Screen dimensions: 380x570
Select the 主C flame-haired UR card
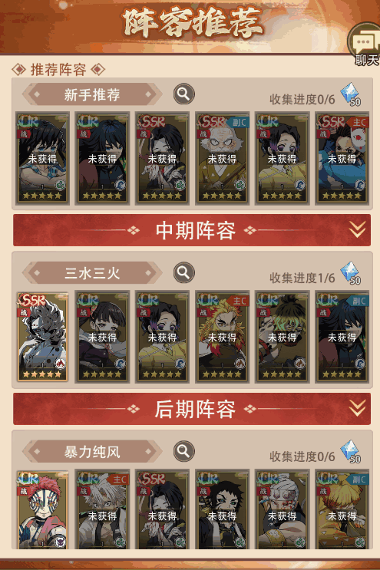(222, 337)
